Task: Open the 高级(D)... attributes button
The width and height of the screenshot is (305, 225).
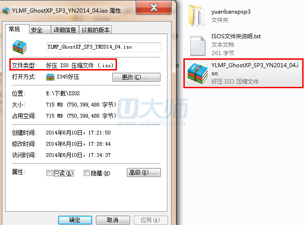Action: tap(144, 172)
